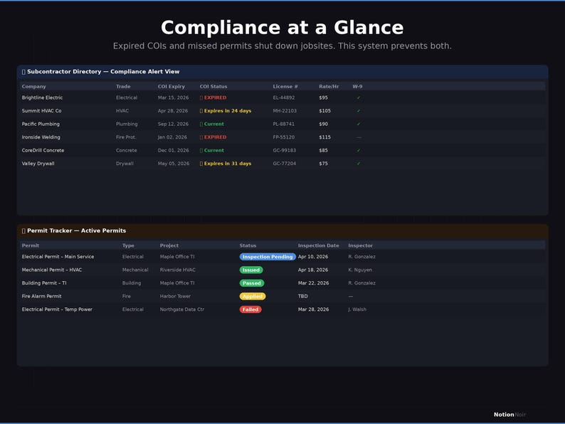The image size is (565, 424).
Task: Click the Status column header in Permit Tracker
Action: (x=248, y=245)
